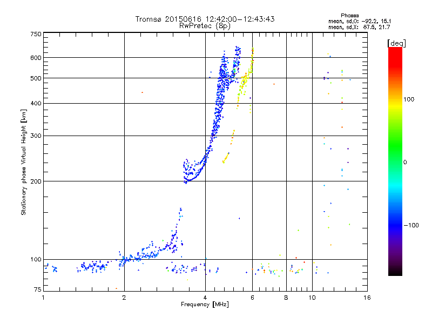Screen dimensions: 432x324
Task: Click the x-axis '10' tick label
Action: click(x=312, y=298)
